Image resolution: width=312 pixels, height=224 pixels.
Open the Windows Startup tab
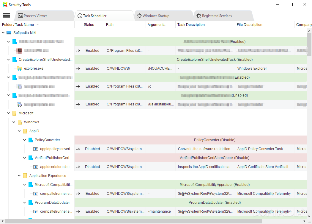point(163,16)
